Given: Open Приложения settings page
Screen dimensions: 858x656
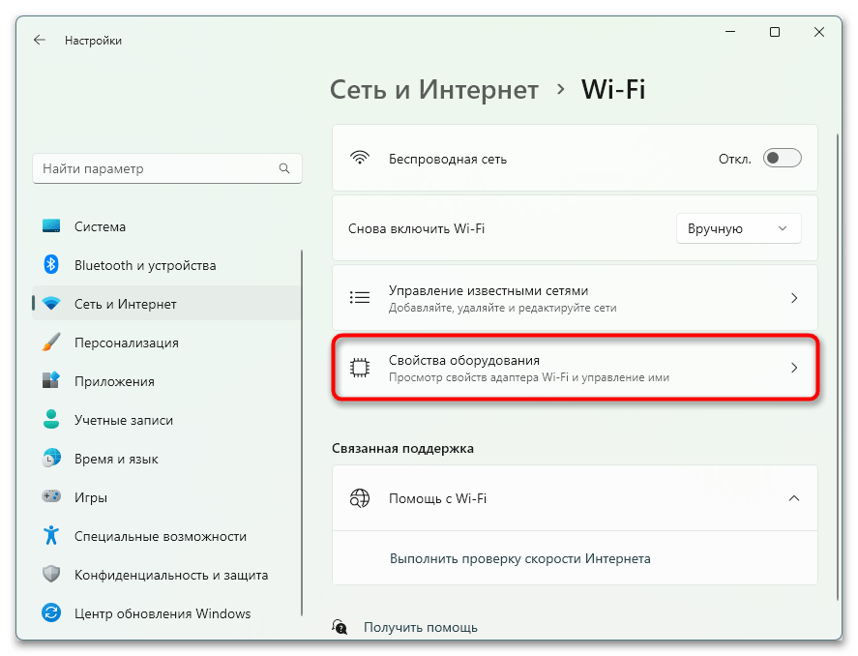Looking at the screenshot, I should click(167, 381).
